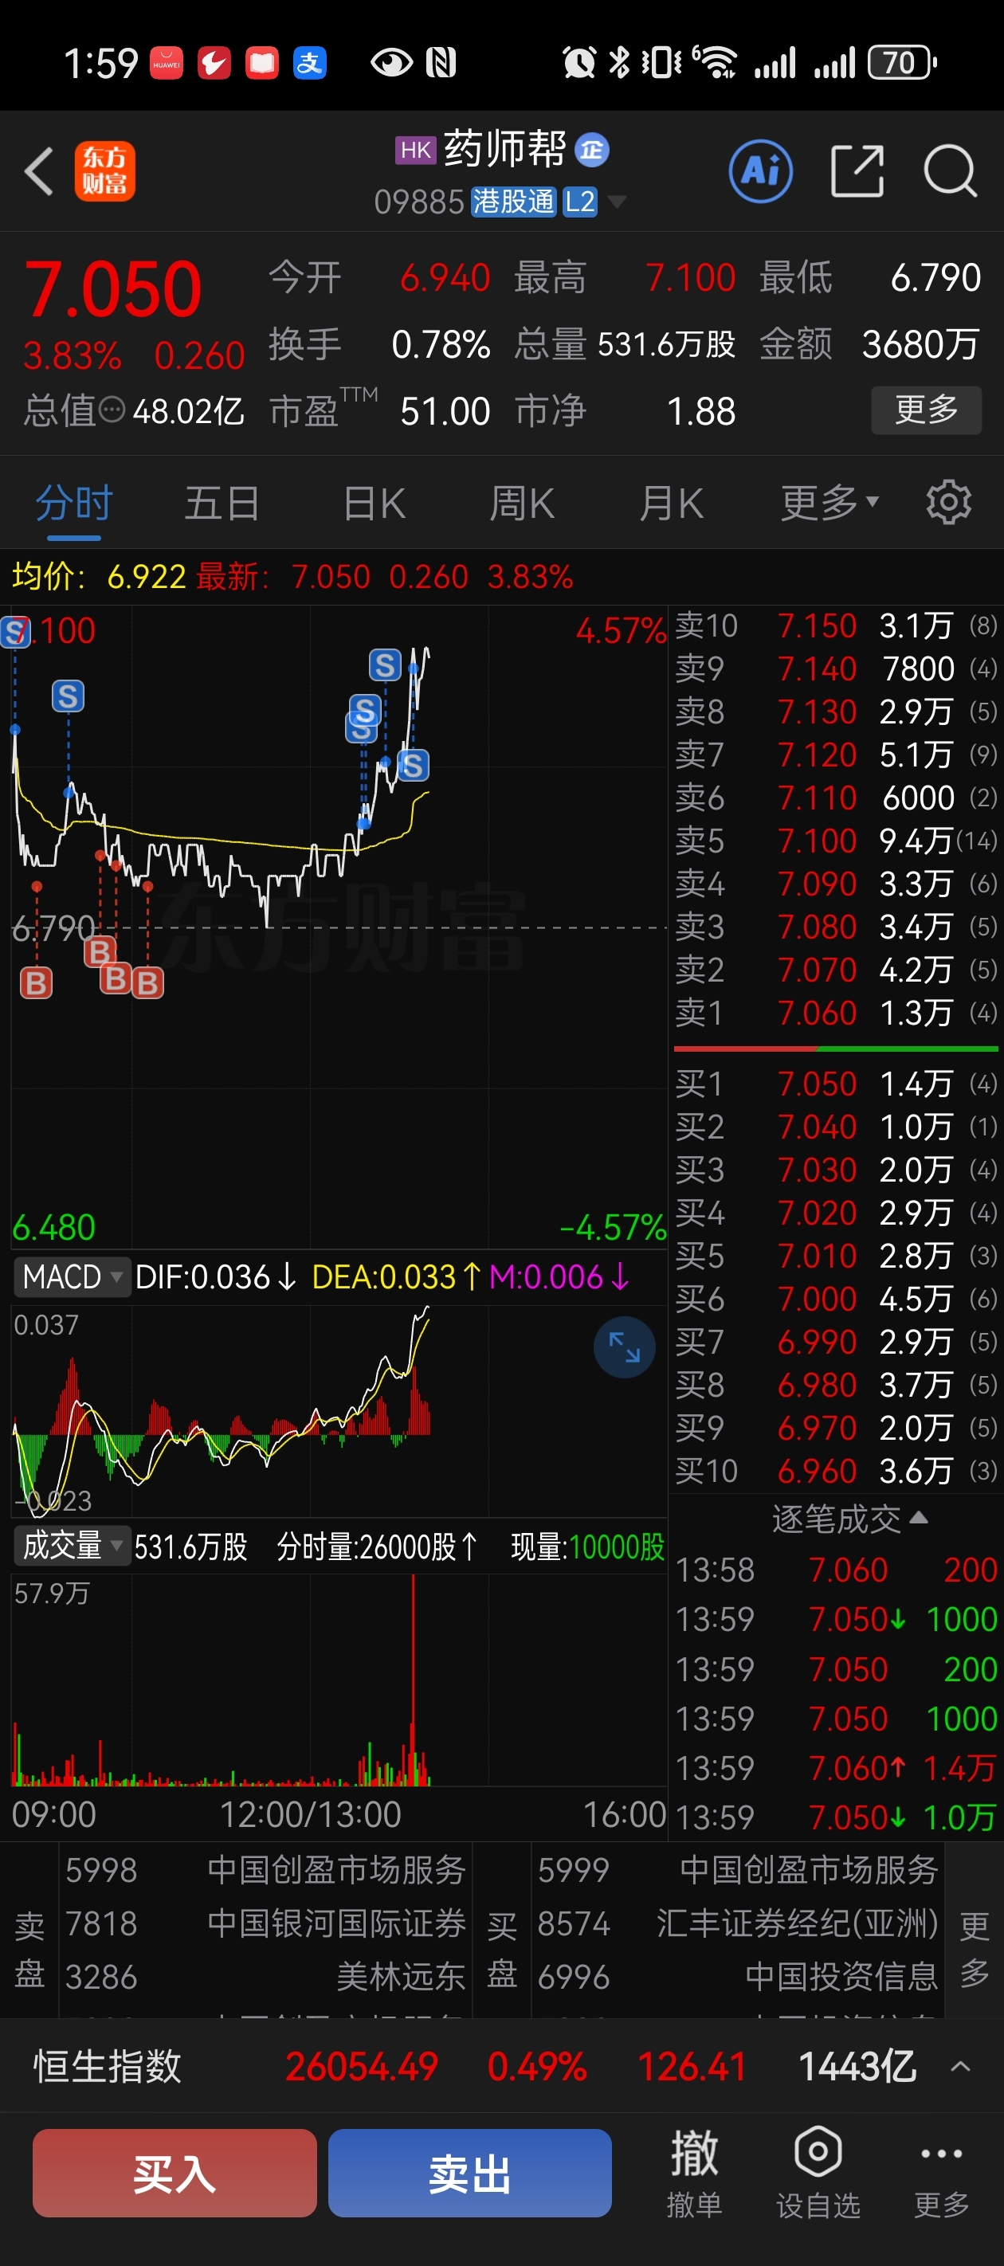
Task: Open the 更多 chart period dropdown
Action: click(829, 504)
